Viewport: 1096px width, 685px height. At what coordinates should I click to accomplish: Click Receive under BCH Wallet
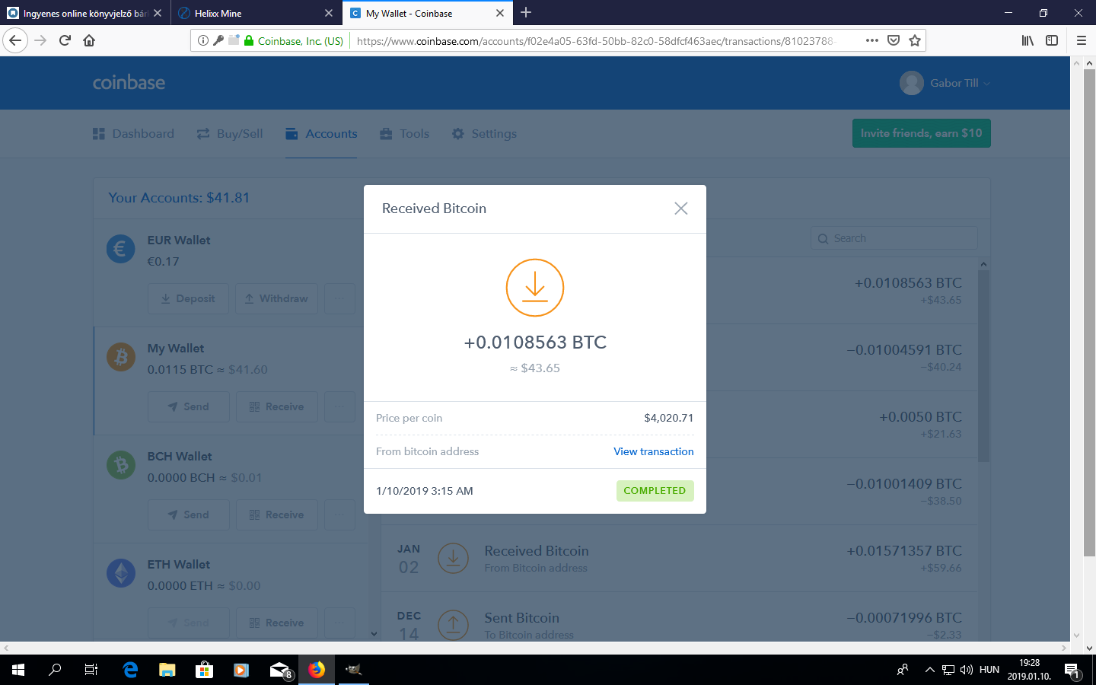point(276,515)
